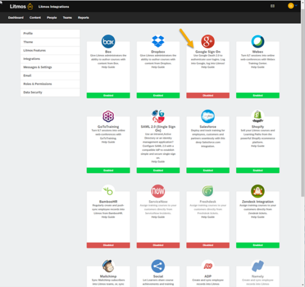
Task: Open the BambooHR Help Guide link
Action: [x=108, y=217]
